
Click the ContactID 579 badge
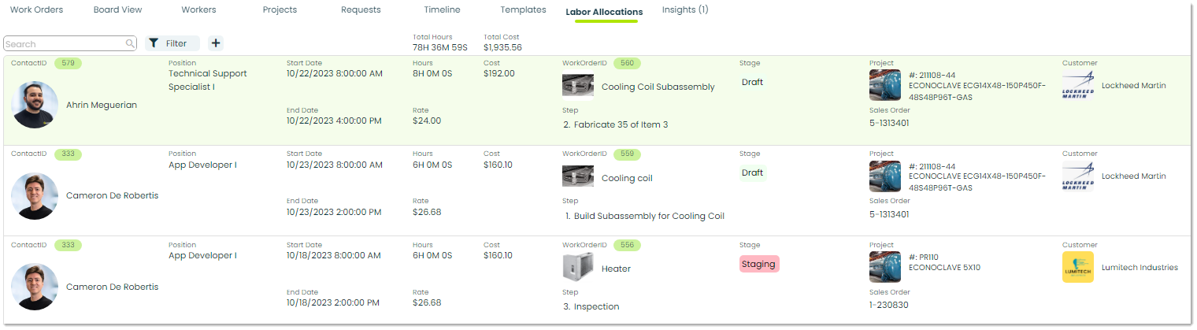pyautogui.click(x=68, y=63)
